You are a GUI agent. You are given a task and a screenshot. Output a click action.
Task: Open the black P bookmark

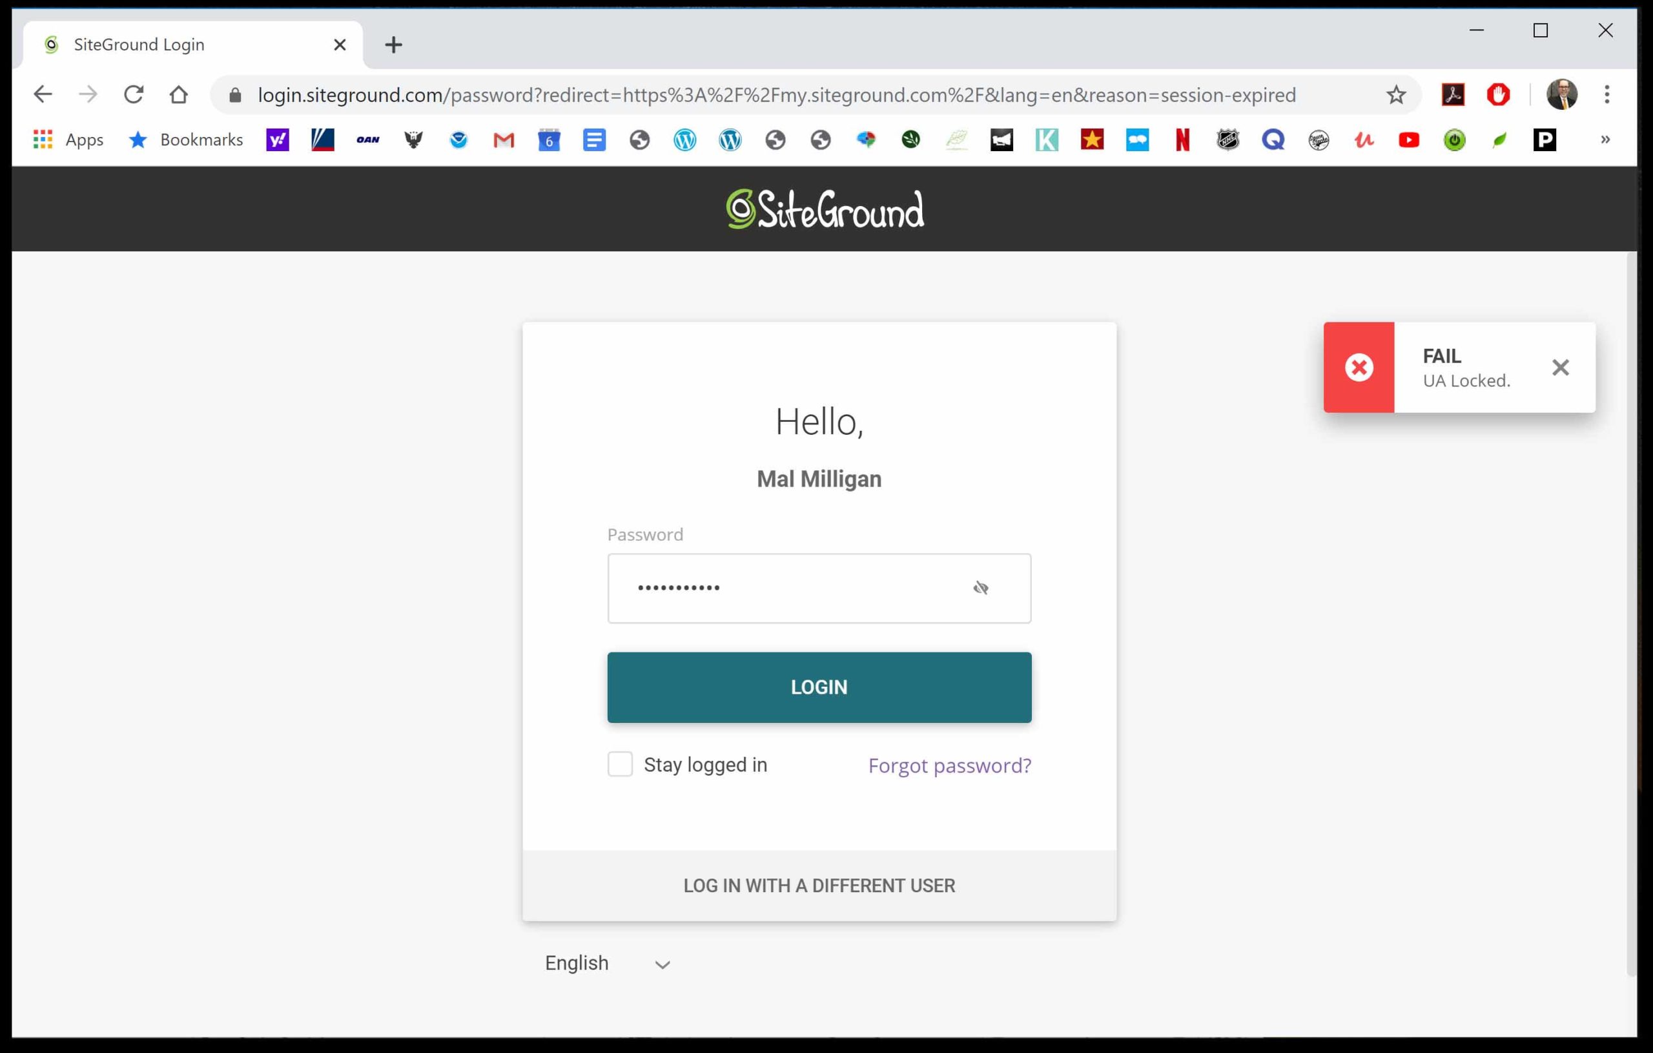click(1545, 140)
